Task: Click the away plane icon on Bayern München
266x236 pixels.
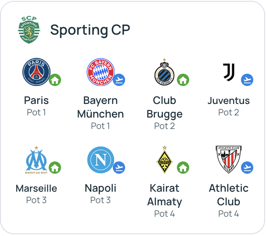Action: [119, 80]
